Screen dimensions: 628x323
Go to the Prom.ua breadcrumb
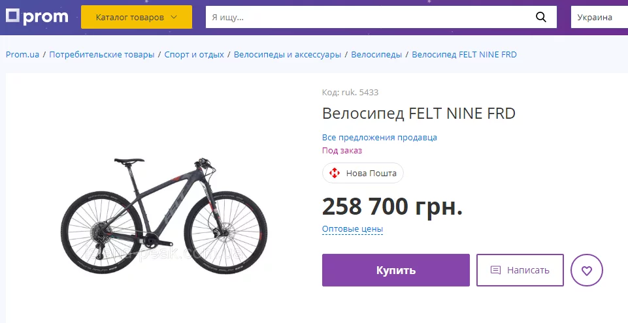23,55
